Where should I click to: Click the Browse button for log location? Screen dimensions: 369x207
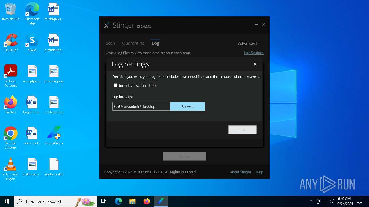(187, 106)
